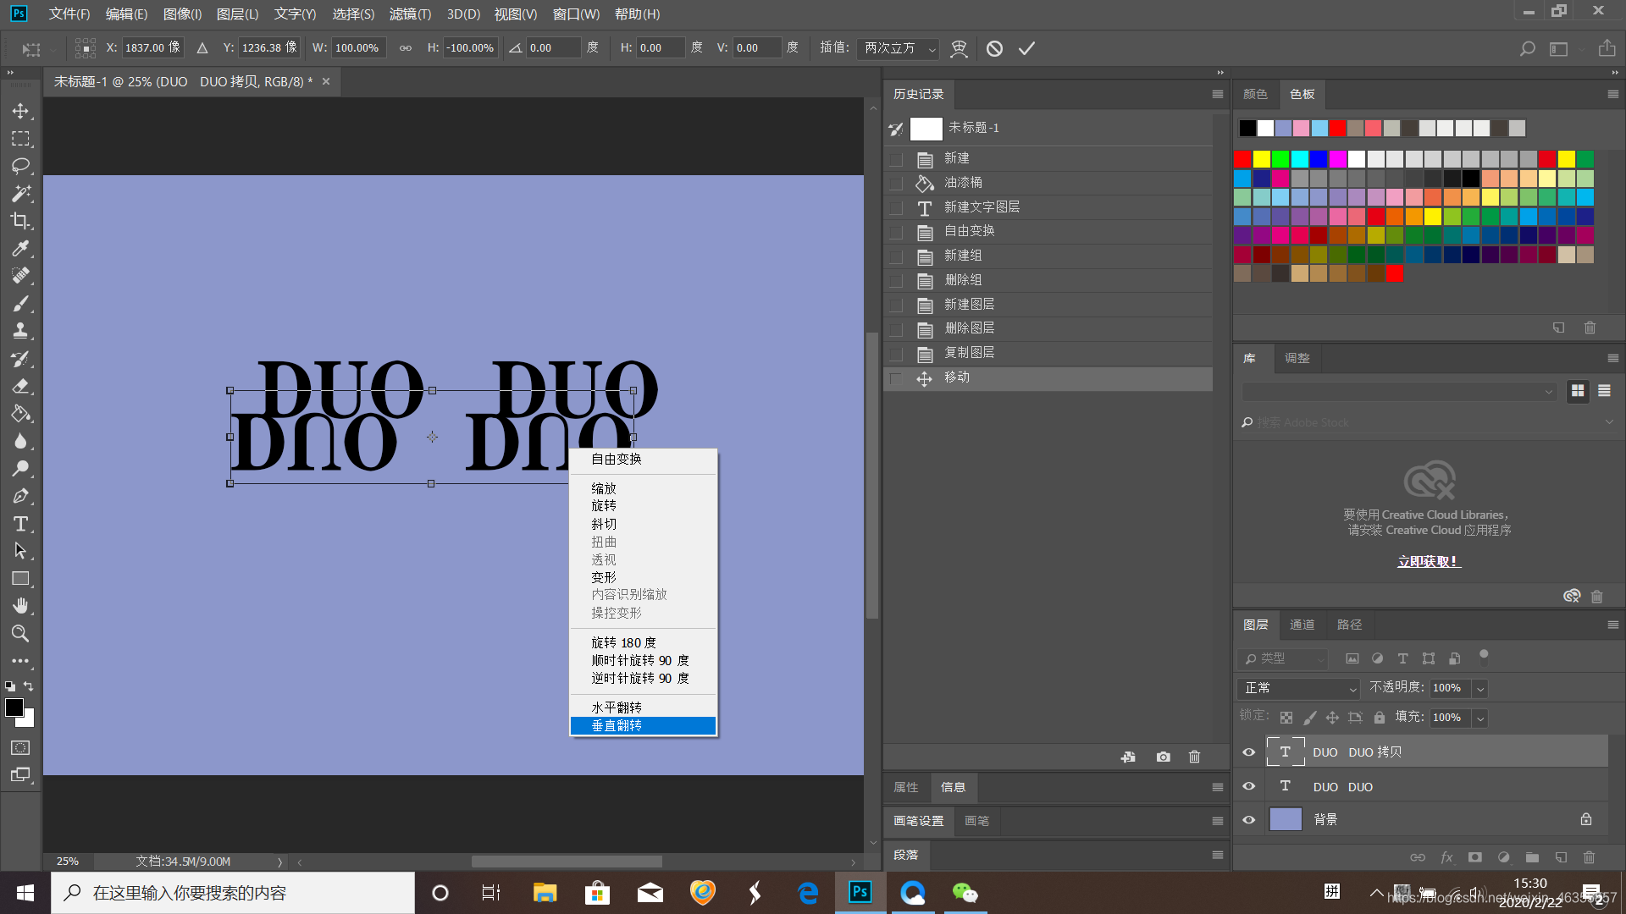Pick the red swatch in the 色板 panel
This screenshot has height=914, width=1626.
1242,159
